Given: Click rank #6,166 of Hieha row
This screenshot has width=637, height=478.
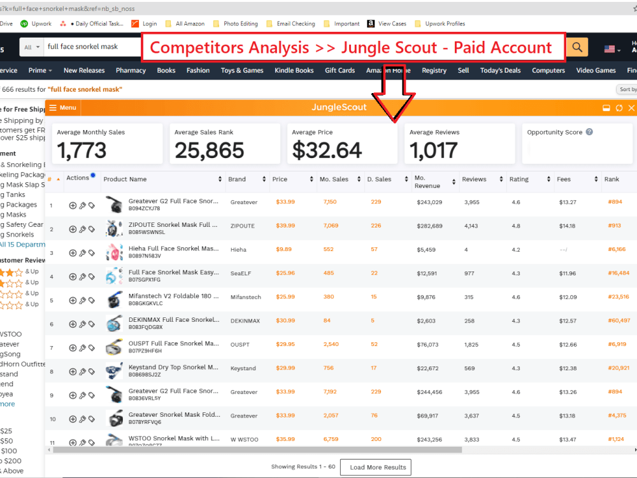Looking at the screenshot, I should tap(617, 249).
